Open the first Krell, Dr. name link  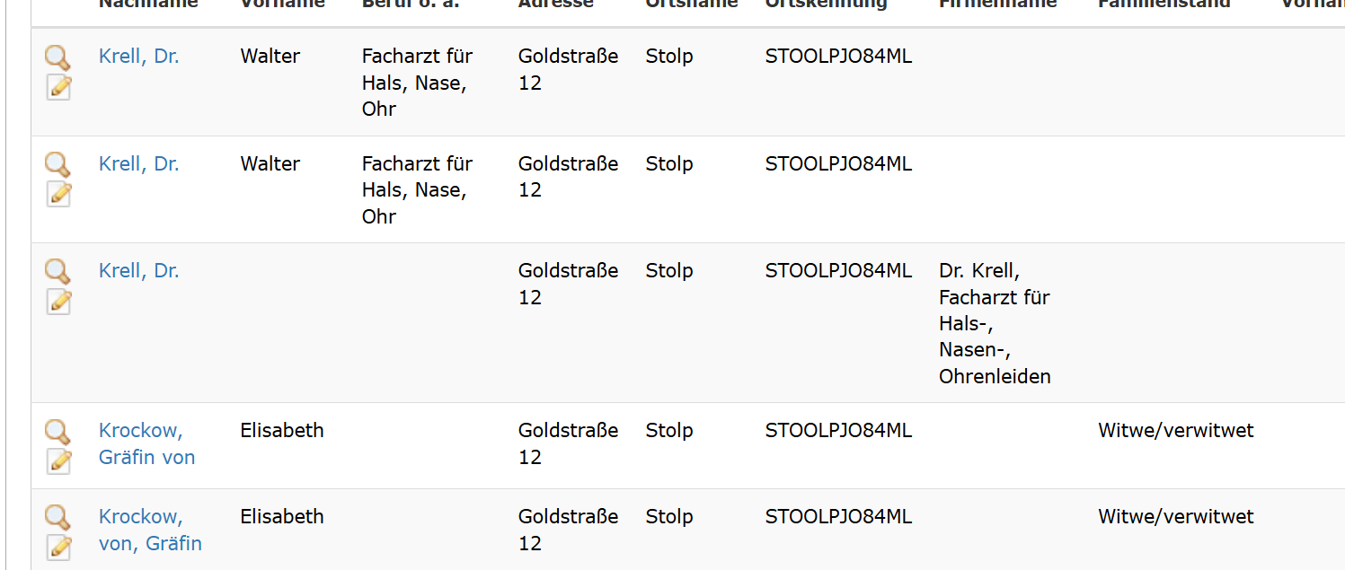(x=138, y=56)
